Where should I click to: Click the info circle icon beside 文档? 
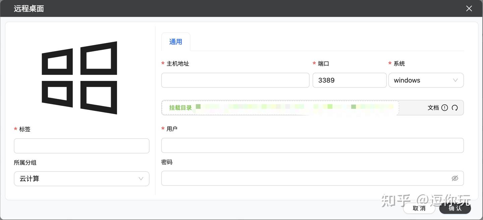445,108
